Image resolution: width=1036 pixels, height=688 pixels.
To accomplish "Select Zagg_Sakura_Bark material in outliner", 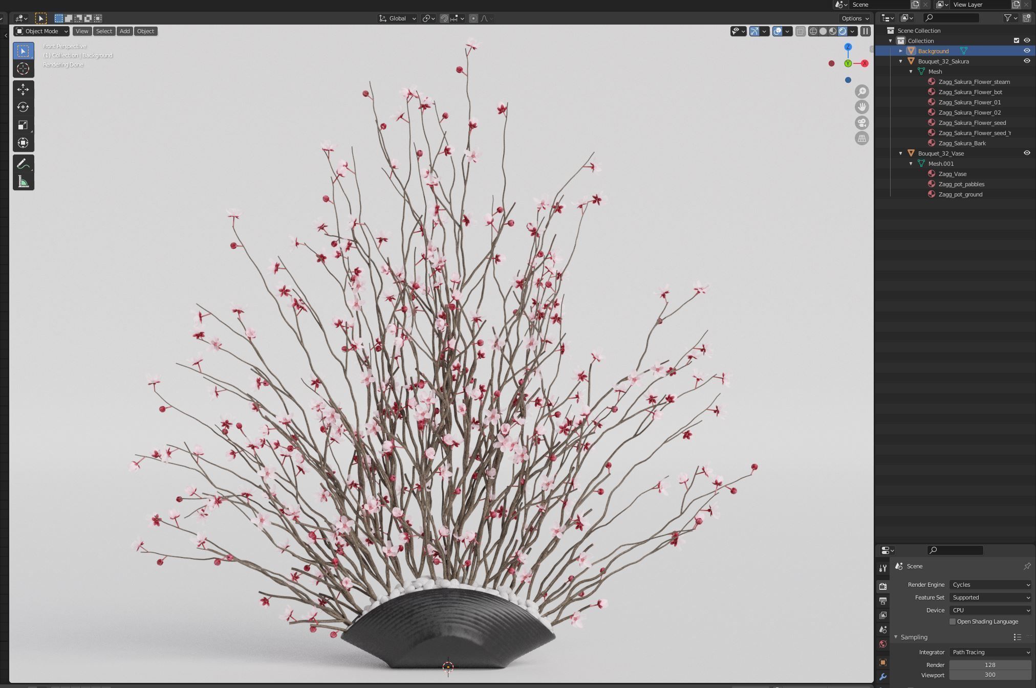I will (962, 143).
